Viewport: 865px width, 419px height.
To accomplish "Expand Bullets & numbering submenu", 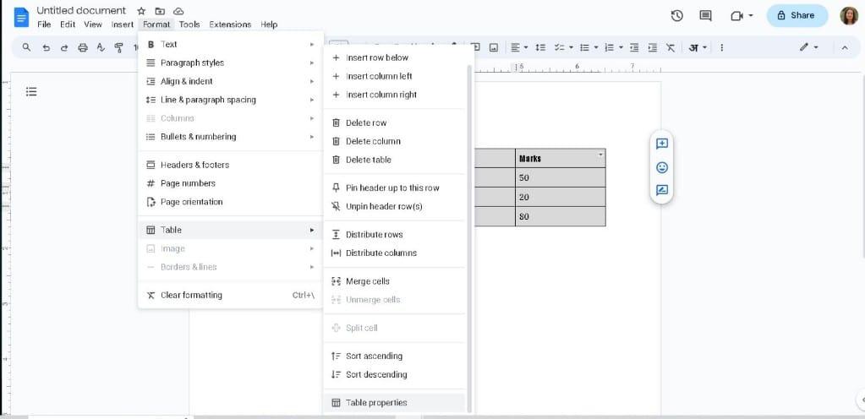I will pos(231,137).
